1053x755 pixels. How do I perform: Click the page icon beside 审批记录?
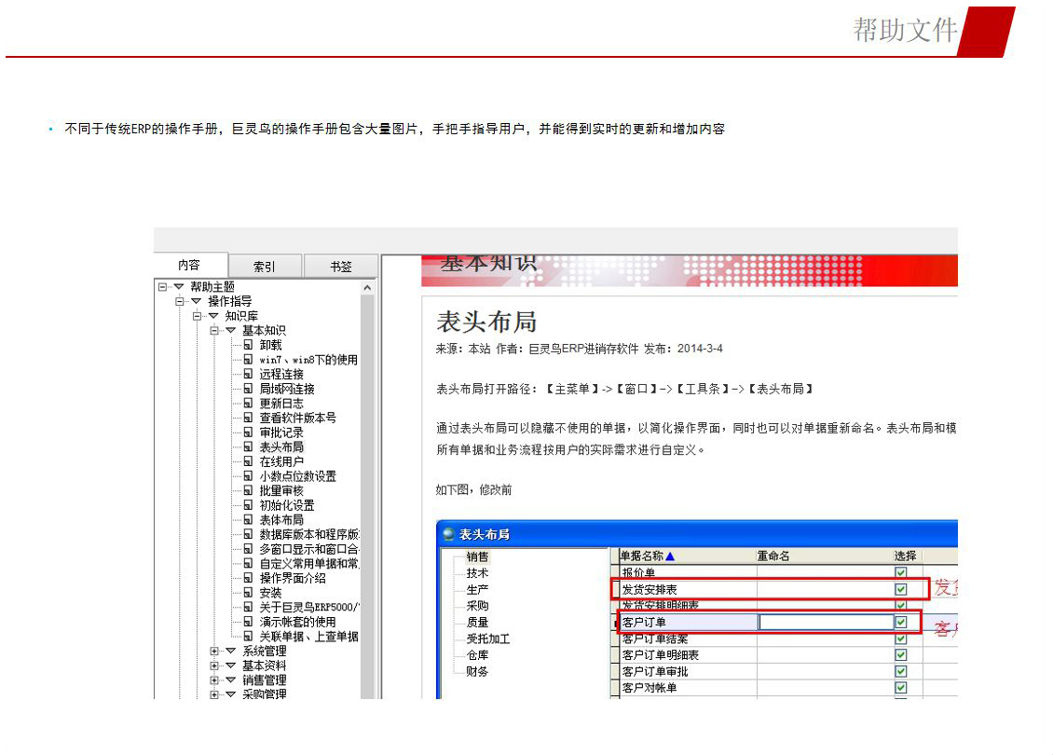pyautogui.click(x=249, y=432)
